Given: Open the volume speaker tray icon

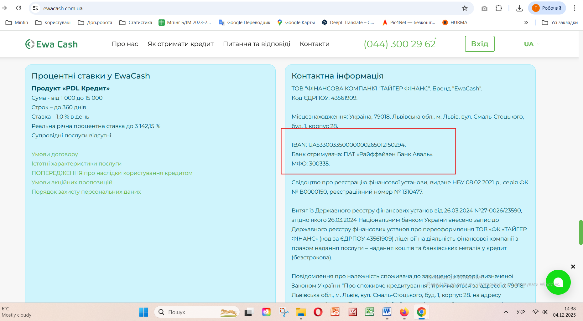Looking at the screenshot, I should [x=545, y=312].
